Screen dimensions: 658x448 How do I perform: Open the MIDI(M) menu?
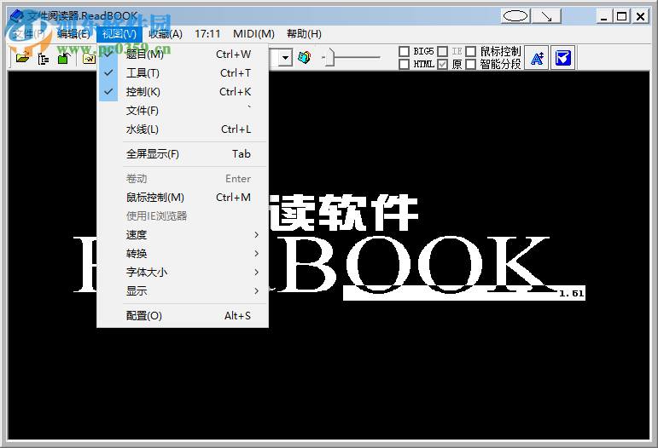coord(253,34)
